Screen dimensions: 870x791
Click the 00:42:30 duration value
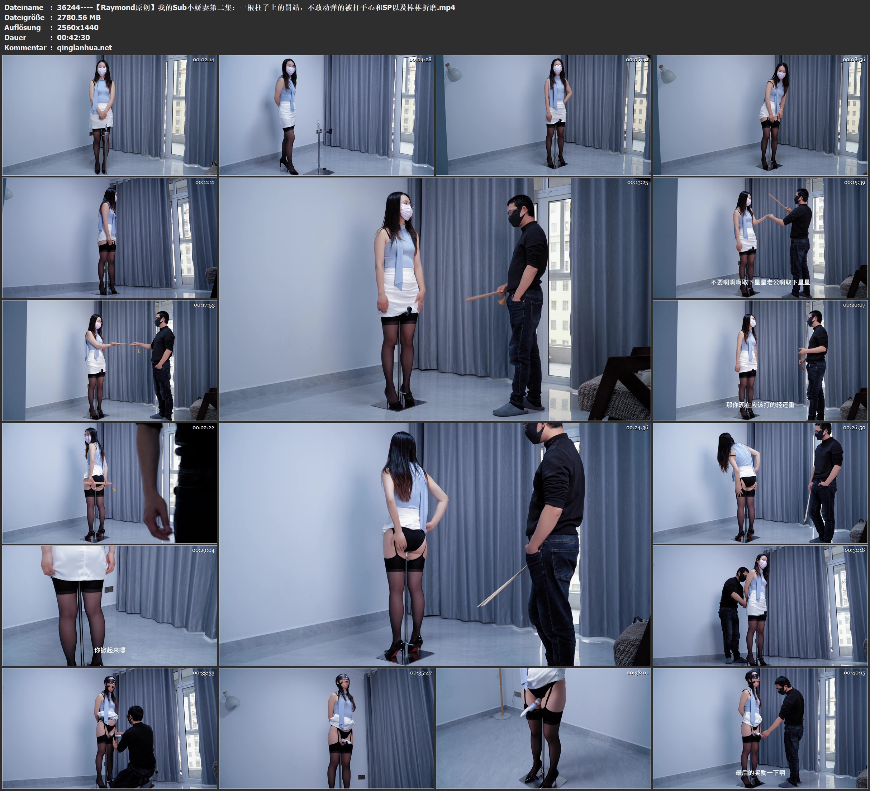pyautogui.click(x=73, y=38)
